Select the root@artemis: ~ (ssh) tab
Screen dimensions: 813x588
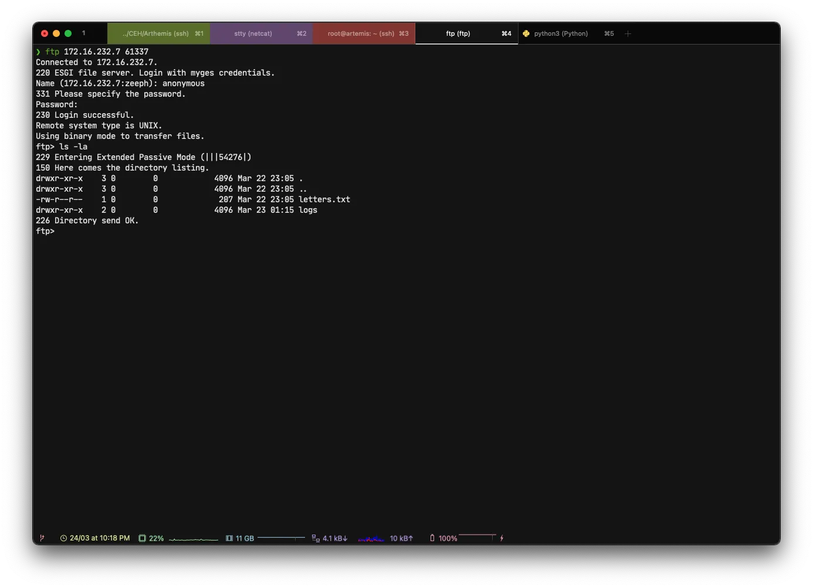point(364,33)
